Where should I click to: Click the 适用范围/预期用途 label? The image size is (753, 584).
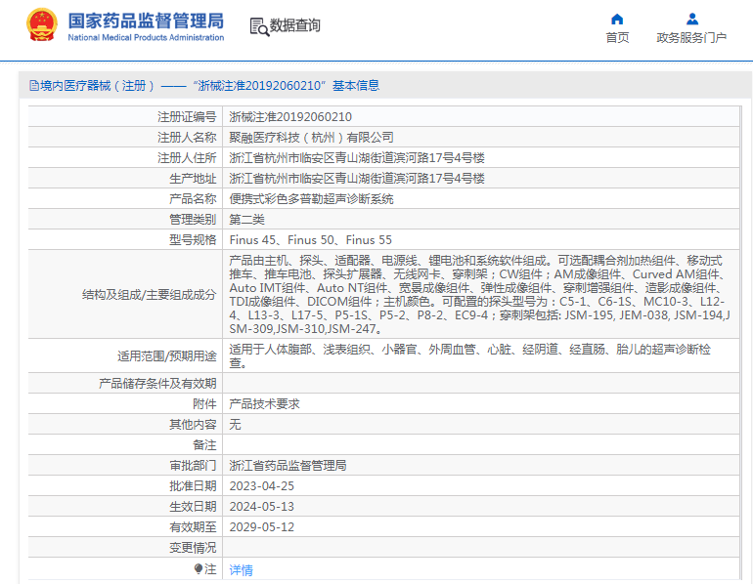coord(166,355)
